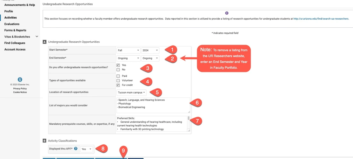Open the Tucson main campus location dropdown
This screenshot has height=159, width=353.
(x=131, y=93)
